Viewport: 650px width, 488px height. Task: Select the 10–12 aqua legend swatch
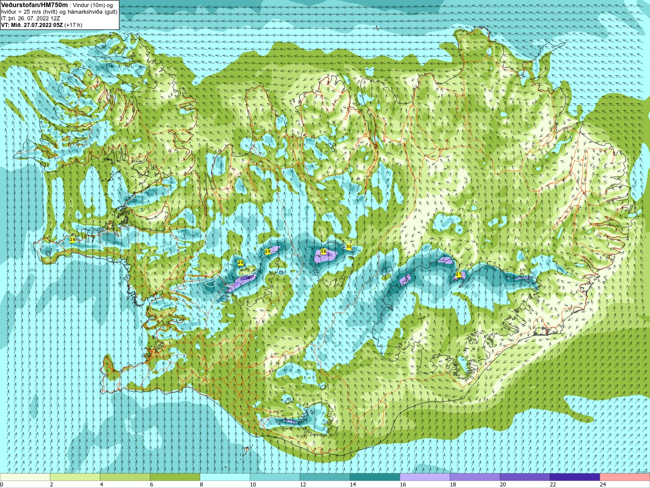pyautogui.click(x=275, y=477)
